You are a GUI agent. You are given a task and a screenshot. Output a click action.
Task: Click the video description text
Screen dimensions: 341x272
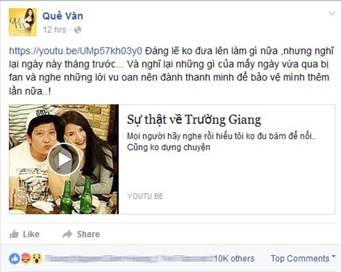[221, 142]
